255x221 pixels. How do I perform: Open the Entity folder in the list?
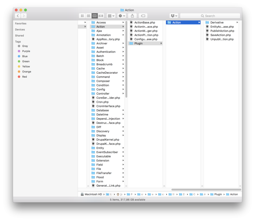point(100,148)
